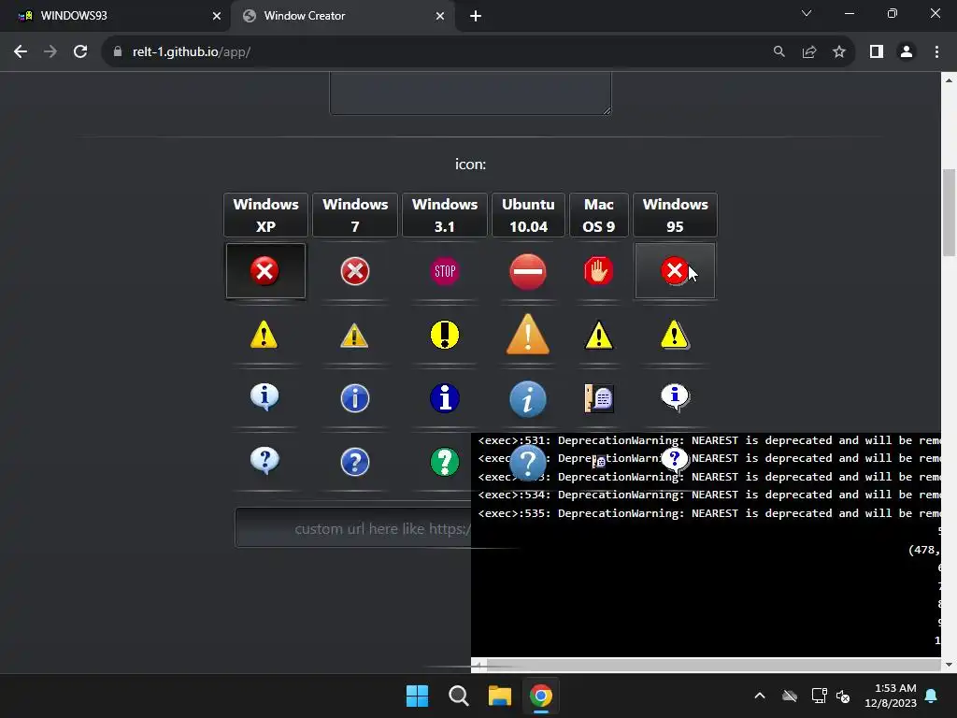
Task: Share this page from address bar
Action: pos(809,52)
